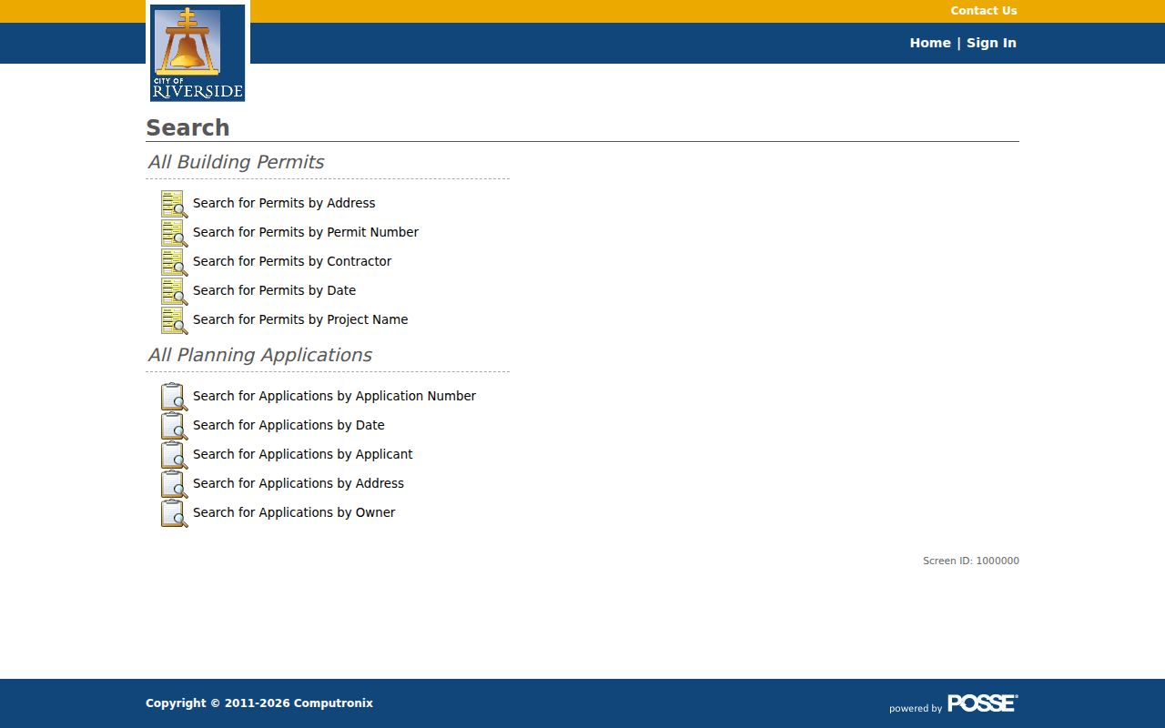The image size is (1165, 728).
Task: Click the clipboard icon beside Applications by Address
Action: coord(175,484)
